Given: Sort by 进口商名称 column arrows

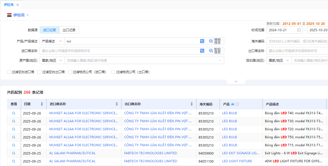Looking at the screenshot, I should (117, 104).
